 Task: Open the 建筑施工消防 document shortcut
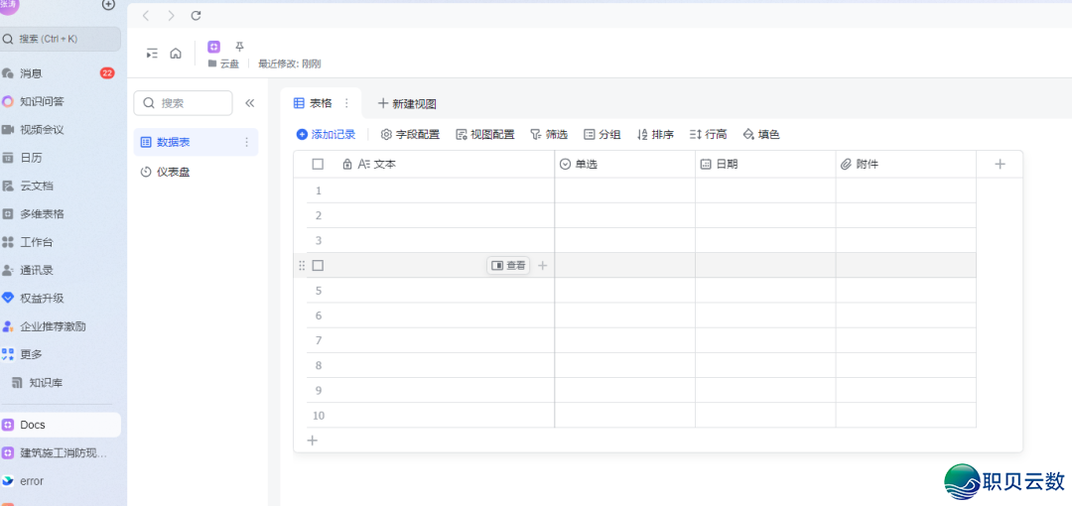(x=61, y=452)
